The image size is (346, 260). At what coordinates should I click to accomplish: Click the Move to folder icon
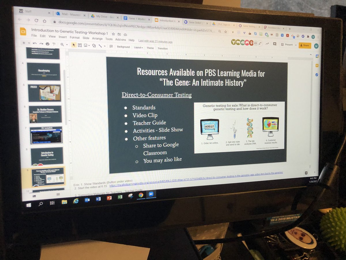(119, 34)
